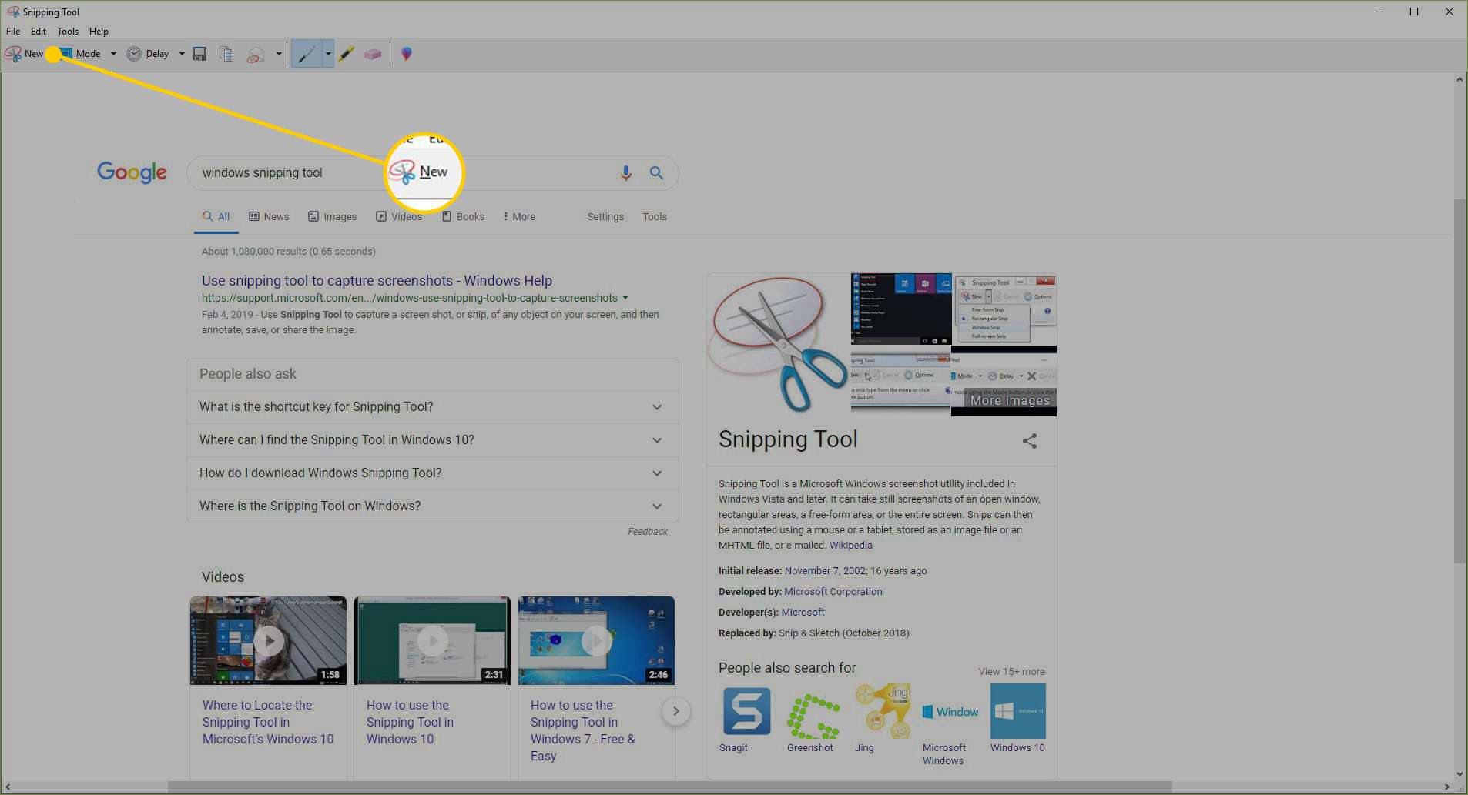Open the Snagit icon
Screen dimensions: 1468x795
[746, 711]
